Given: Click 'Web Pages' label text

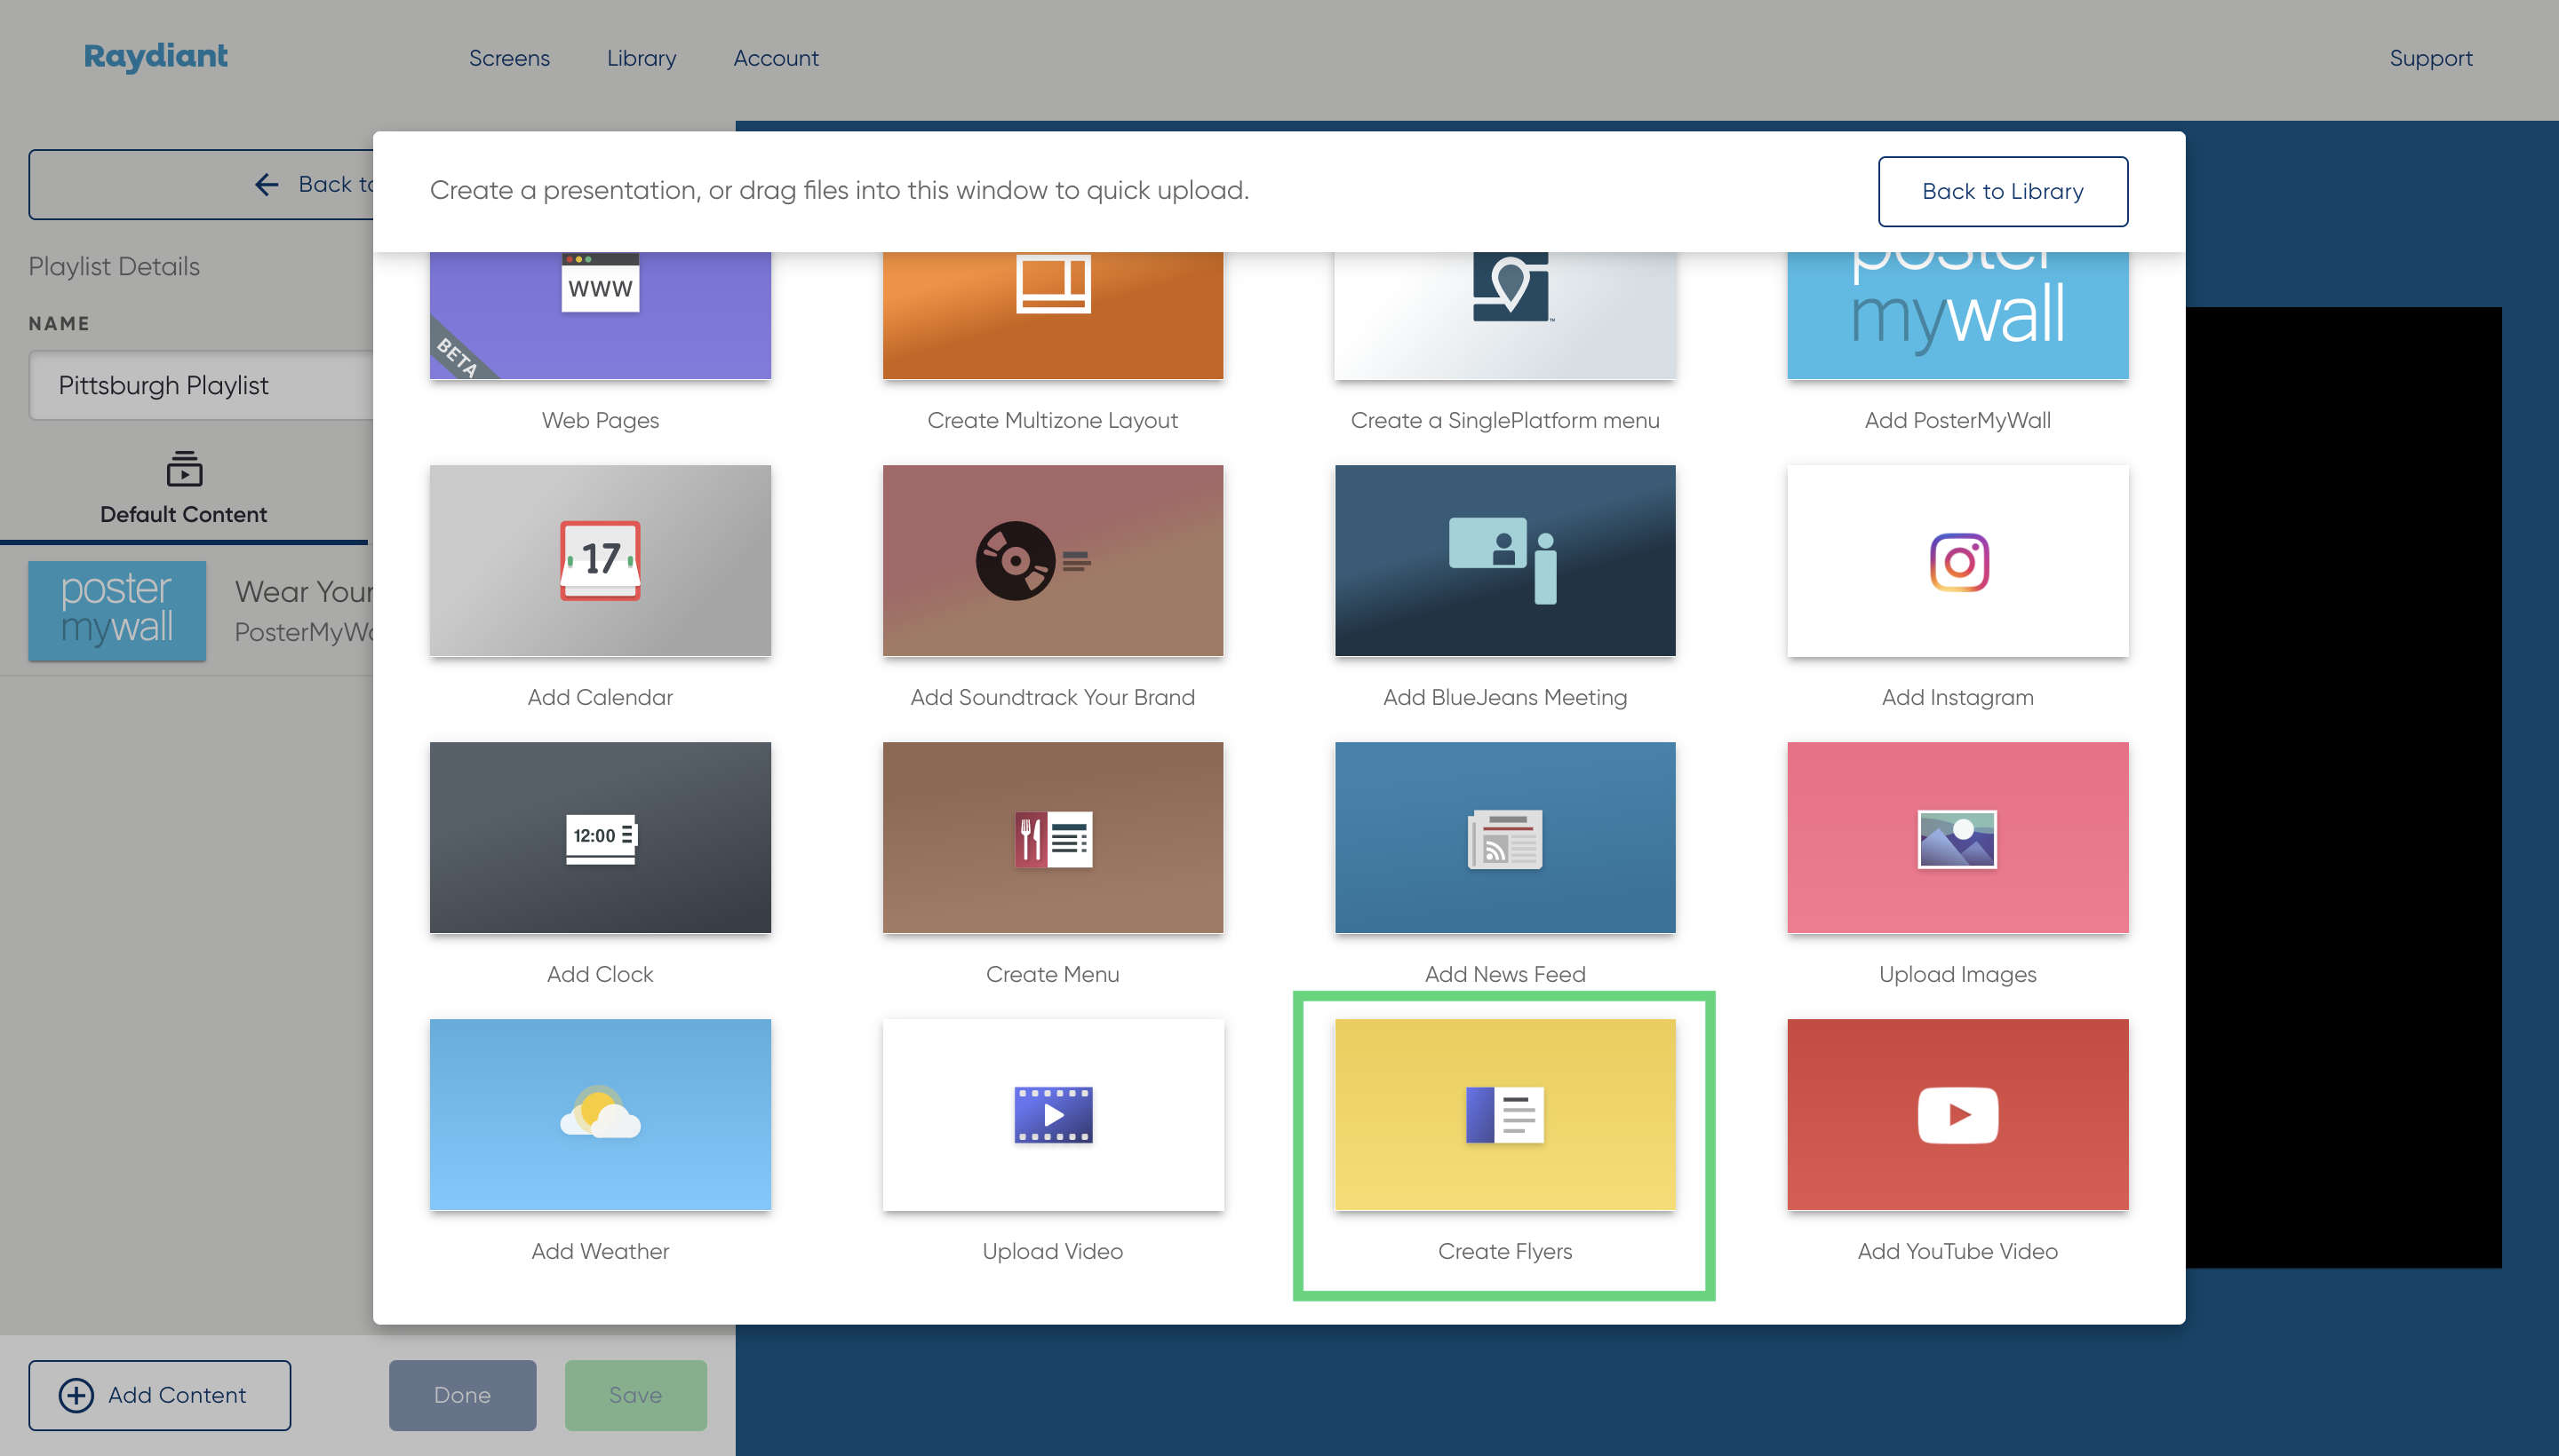Looking at the screenshot, I should (600, 420).
